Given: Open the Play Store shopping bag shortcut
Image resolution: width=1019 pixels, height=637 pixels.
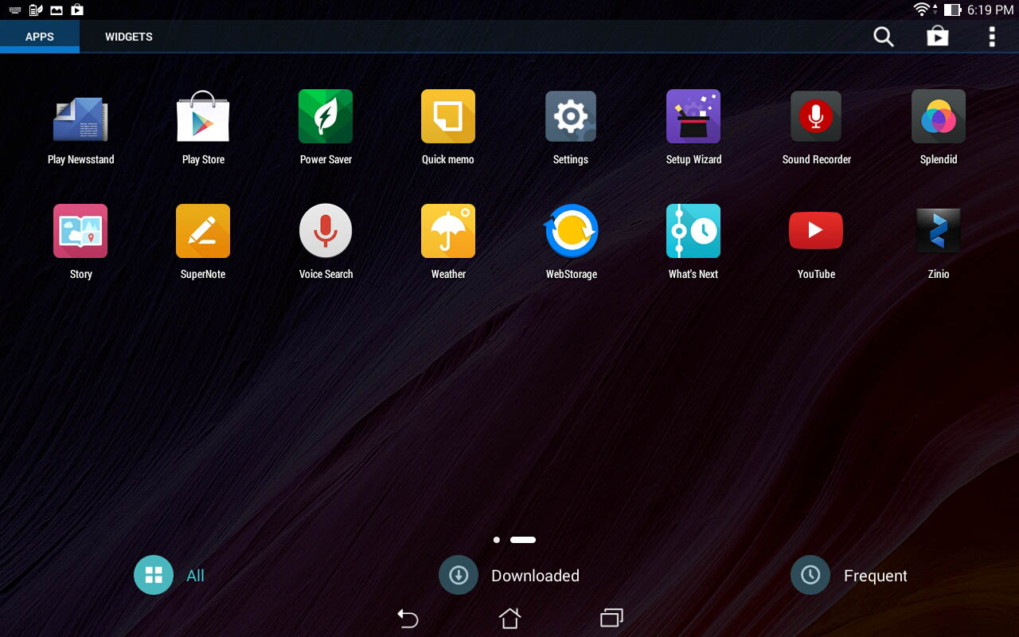Looking at the screenshot, I should (938, 37).
